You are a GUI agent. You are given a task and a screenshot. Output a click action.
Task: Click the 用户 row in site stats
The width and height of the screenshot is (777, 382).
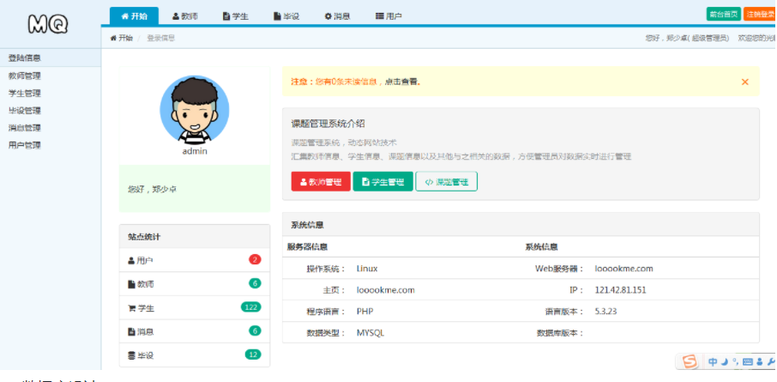[x=195, y=260]
